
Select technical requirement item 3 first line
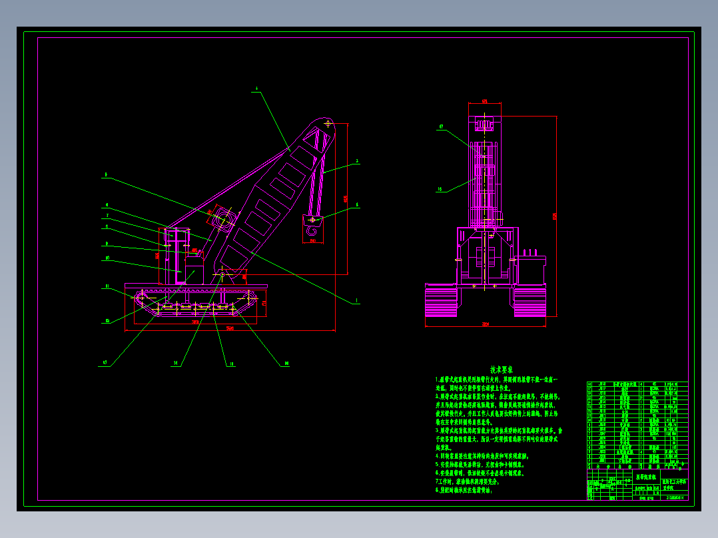499,430
